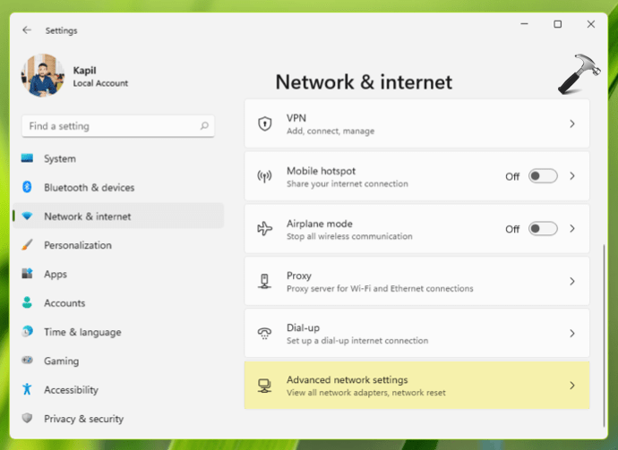Screen dimensions: 618x450
Task: Open the Airplane mode card title
Action: pyautogui.click(x=319, y=224)
